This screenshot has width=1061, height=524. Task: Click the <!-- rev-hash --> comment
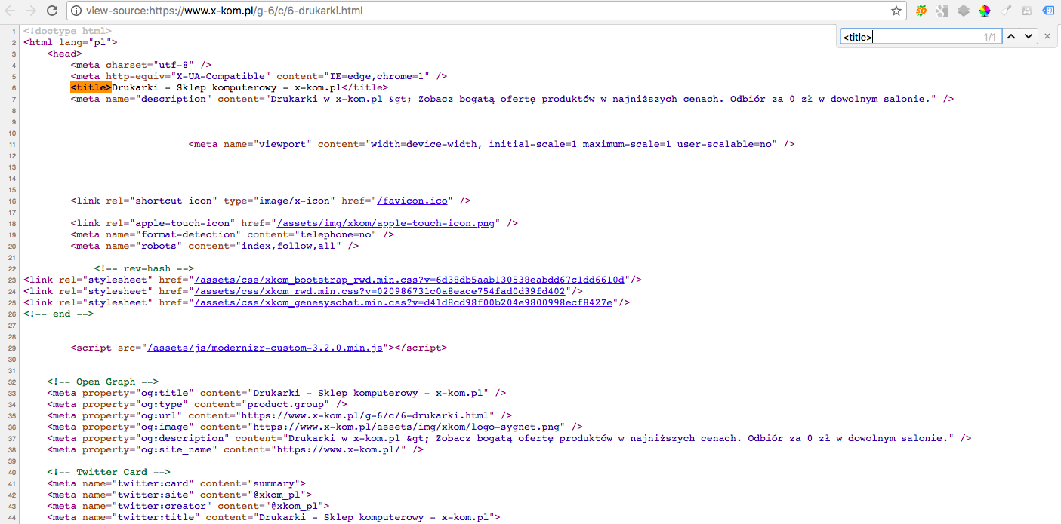tap(143, 268)
